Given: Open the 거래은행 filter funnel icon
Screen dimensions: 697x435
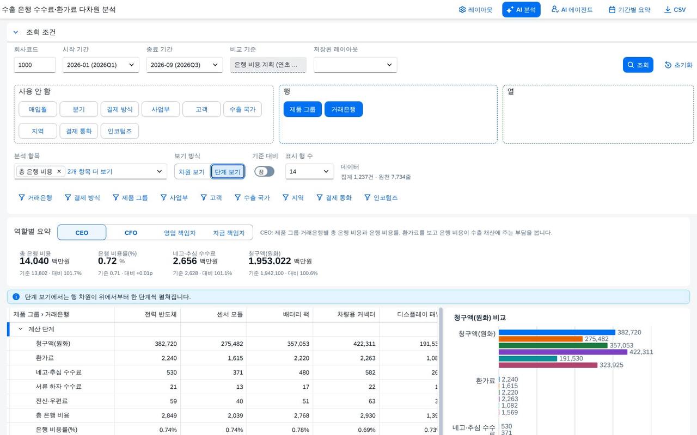Looking at the screenshot, I should click(22, 197).
